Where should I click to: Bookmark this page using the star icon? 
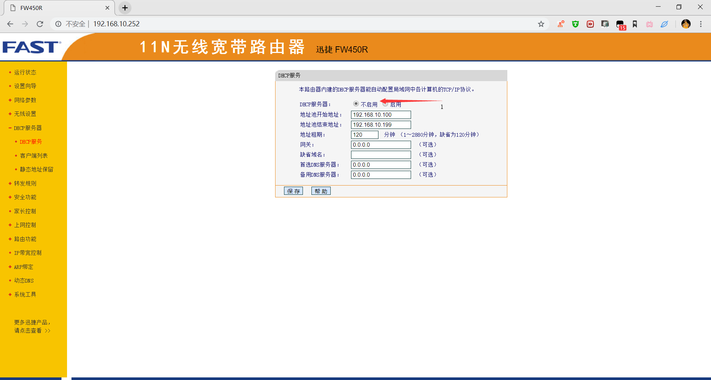point(541,24)
